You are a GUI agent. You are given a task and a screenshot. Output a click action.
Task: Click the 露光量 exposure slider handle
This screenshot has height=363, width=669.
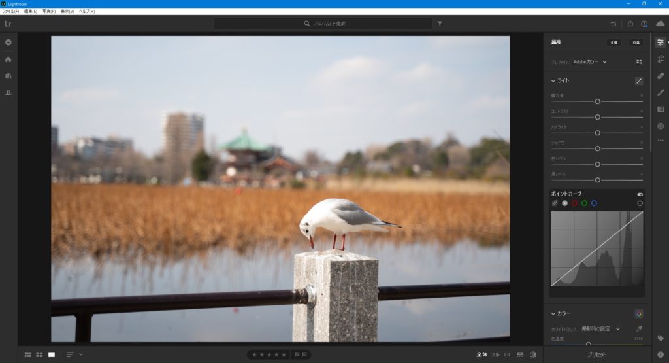point(597,101)
